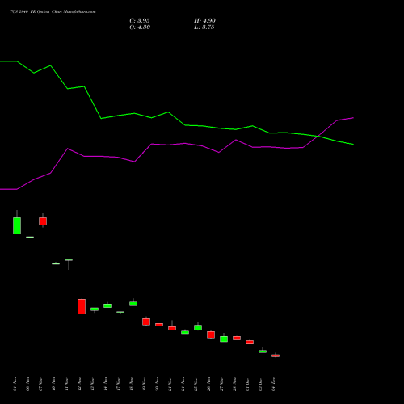Click the '26 Nov' date label
Viewport: 404px width, 404px height.
(208, 384)
